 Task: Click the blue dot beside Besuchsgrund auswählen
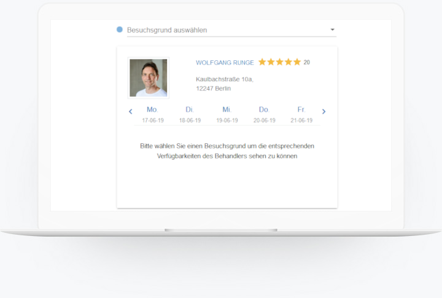pyautogui.click(x=120, y=29)
